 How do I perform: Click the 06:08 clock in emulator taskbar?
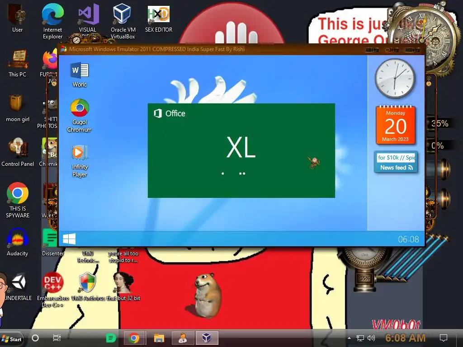tap(408, 239)
